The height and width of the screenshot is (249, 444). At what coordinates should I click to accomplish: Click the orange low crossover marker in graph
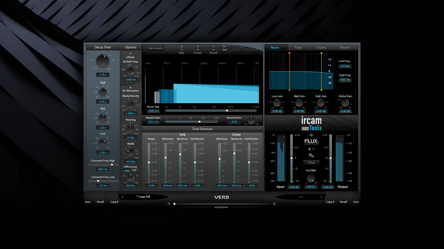pos(289,72)
